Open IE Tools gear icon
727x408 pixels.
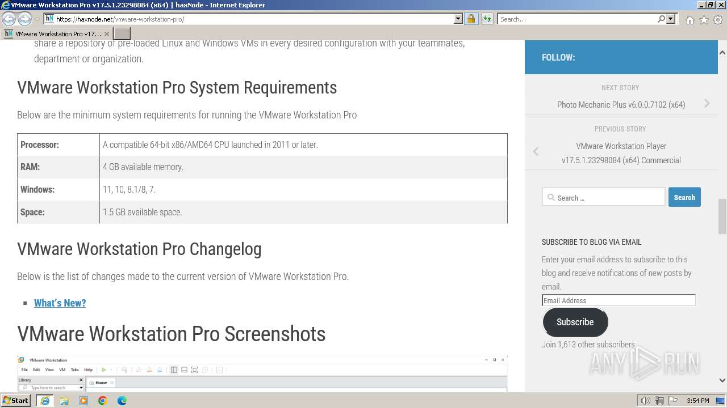tap(718, 20)
